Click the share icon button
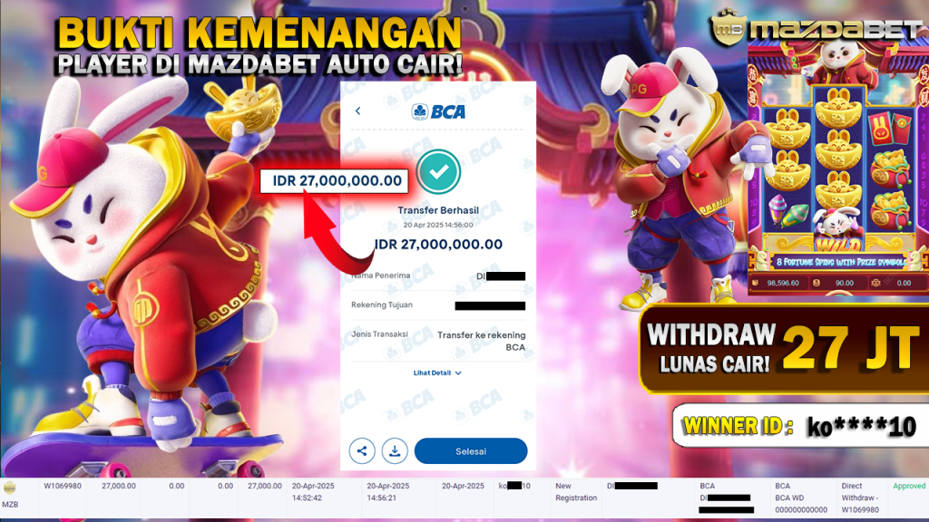 [362, 451]
